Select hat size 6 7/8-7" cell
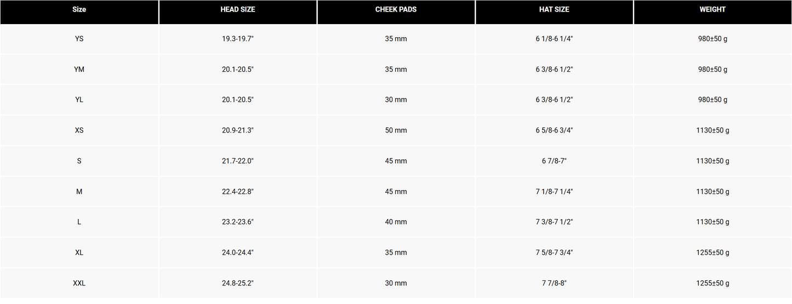The height and width of the screenshot is (304, 792). click(x=554, y=161)
